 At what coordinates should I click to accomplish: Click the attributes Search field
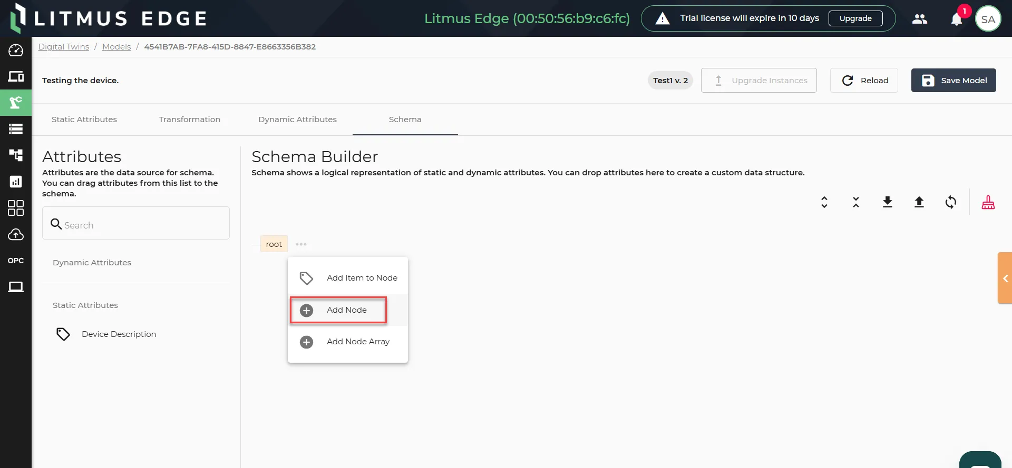(x=136, y=223)
